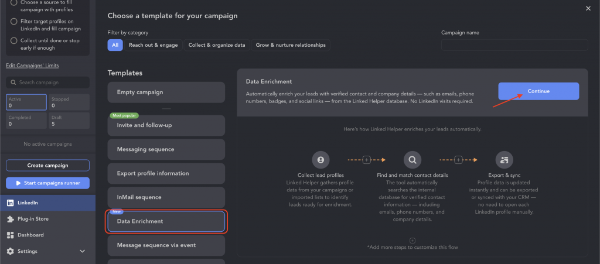Click the blue Continue button

pyautogui.click(x=538, y=91)
